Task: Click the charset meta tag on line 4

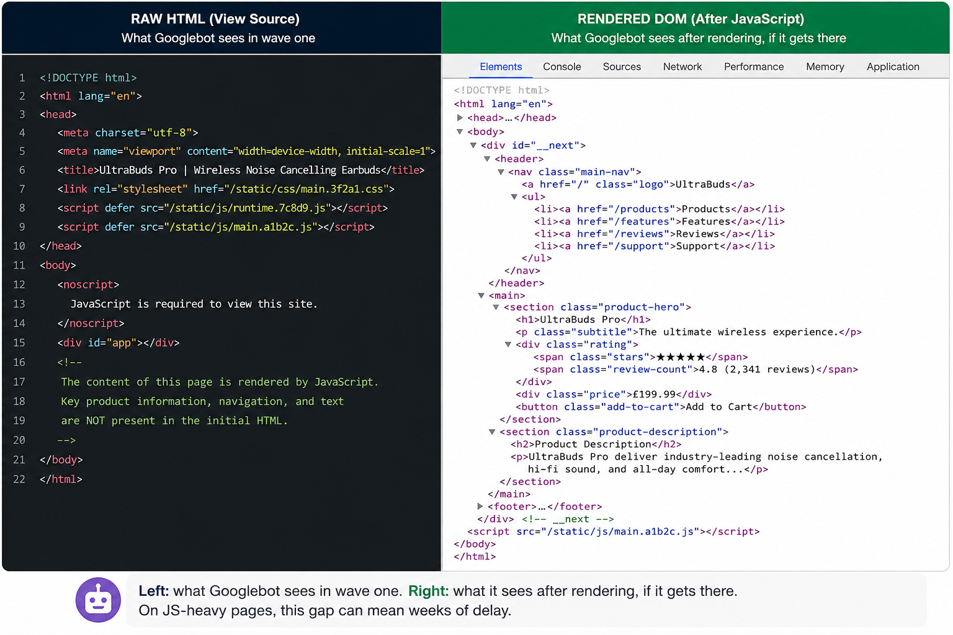Action: [x=128, y=133]
